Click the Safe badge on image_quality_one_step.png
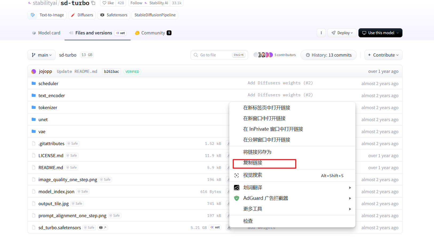The image size is (434, 242). click(105, 180)
